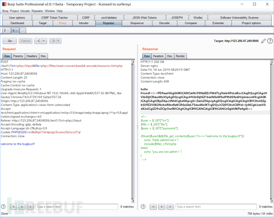The width and height of the screenshot is (274, 217).
Task: Switch to Extender tab
Action: pos(218,23)
